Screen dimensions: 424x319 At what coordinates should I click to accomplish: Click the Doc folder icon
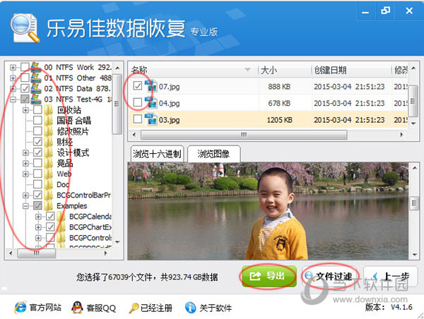coord(49,184)
